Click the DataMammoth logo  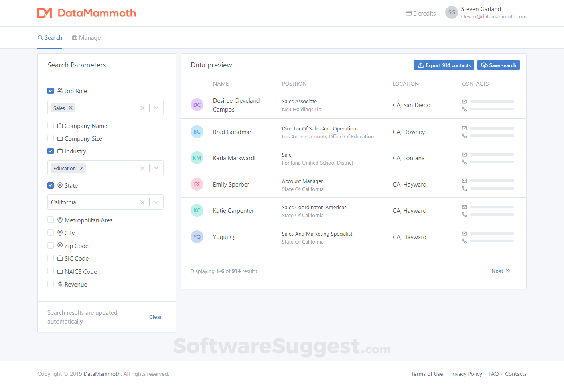point(87,13)
